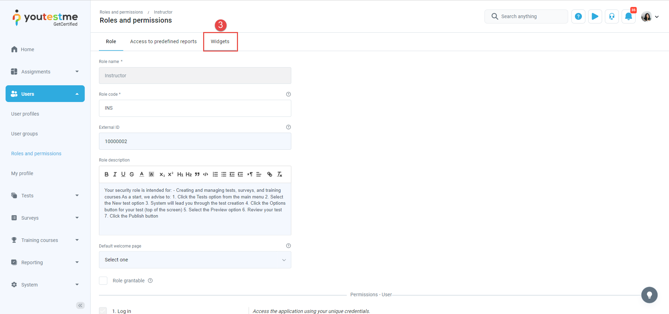
Task: Click Roles and permissions breadcrumb link
Action: 121,12
